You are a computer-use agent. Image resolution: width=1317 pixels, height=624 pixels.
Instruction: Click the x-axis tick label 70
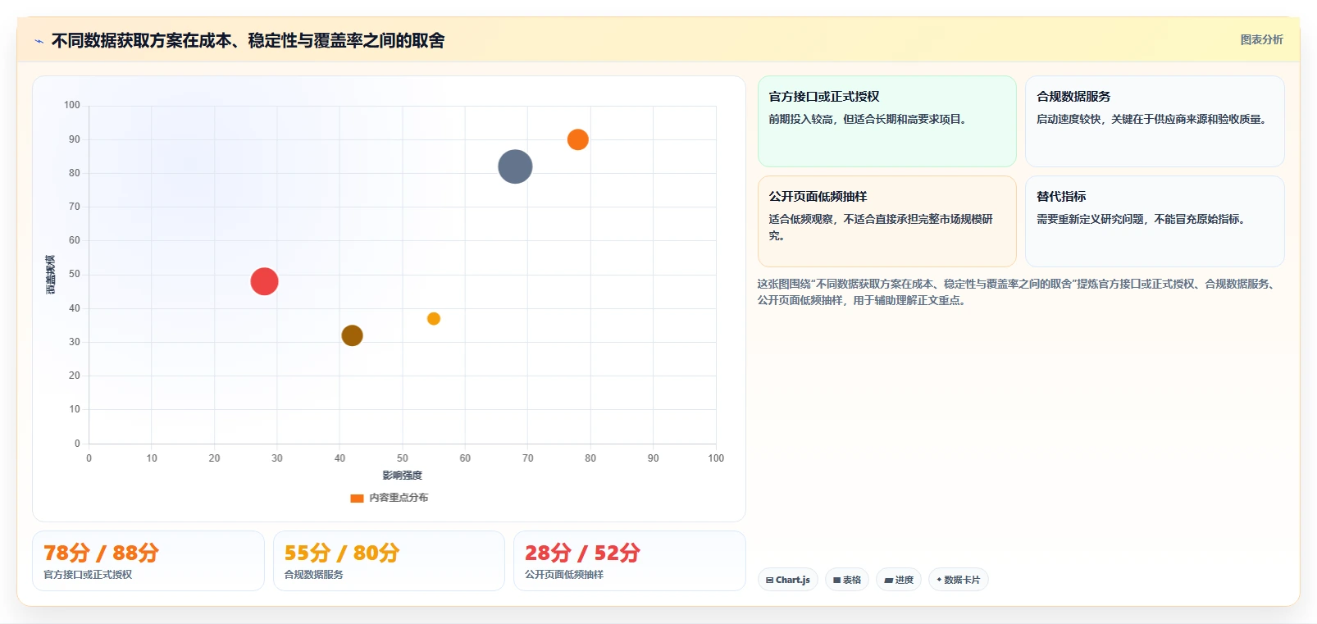[527, 458]
